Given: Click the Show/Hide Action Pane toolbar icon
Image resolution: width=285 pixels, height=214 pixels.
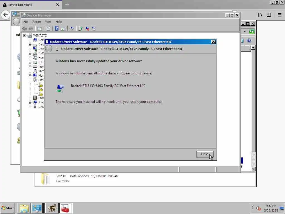Looking at the screenshot, I should 63,29.
